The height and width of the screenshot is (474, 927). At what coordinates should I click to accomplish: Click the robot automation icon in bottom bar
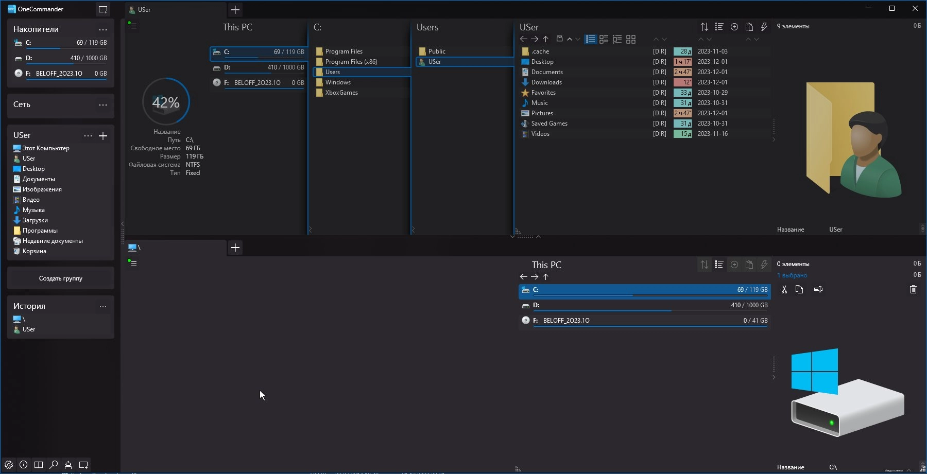68,465
